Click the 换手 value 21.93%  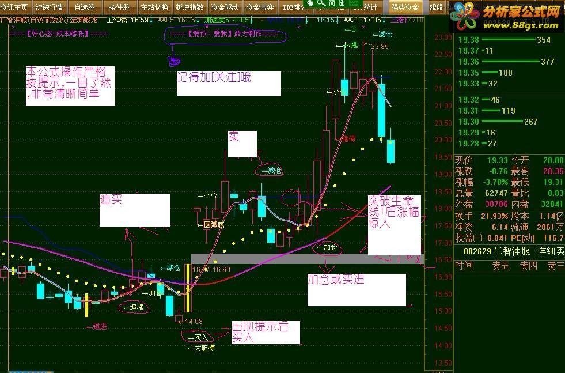tap(494, 216)
